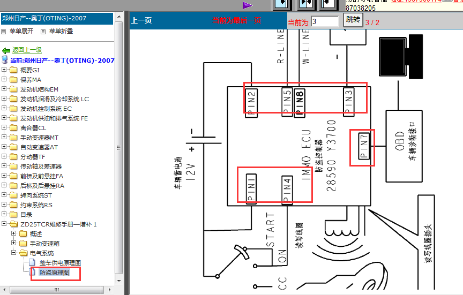Collapse the ZD25TCR维修手册 tree node

pos(4,224)
